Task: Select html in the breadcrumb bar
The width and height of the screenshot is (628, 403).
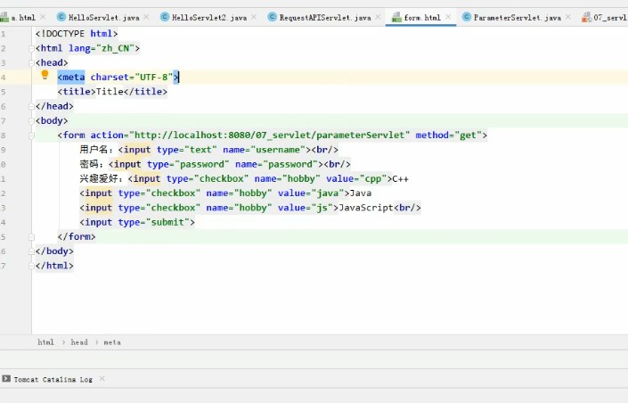Action: coord(45,342)
